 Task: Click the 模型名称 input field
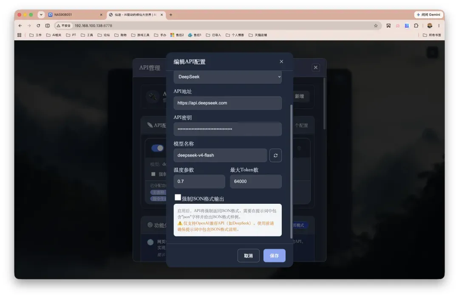coord(220,155)
